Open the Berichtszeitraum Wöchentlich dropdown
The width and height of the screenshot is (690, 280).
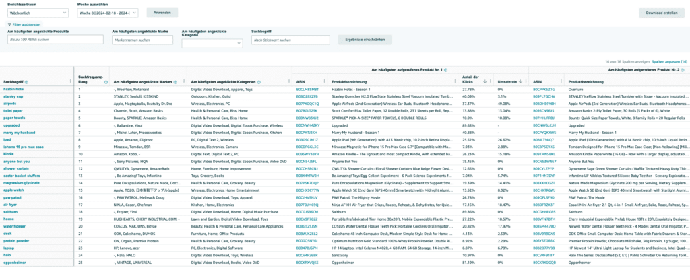point(38,13)
